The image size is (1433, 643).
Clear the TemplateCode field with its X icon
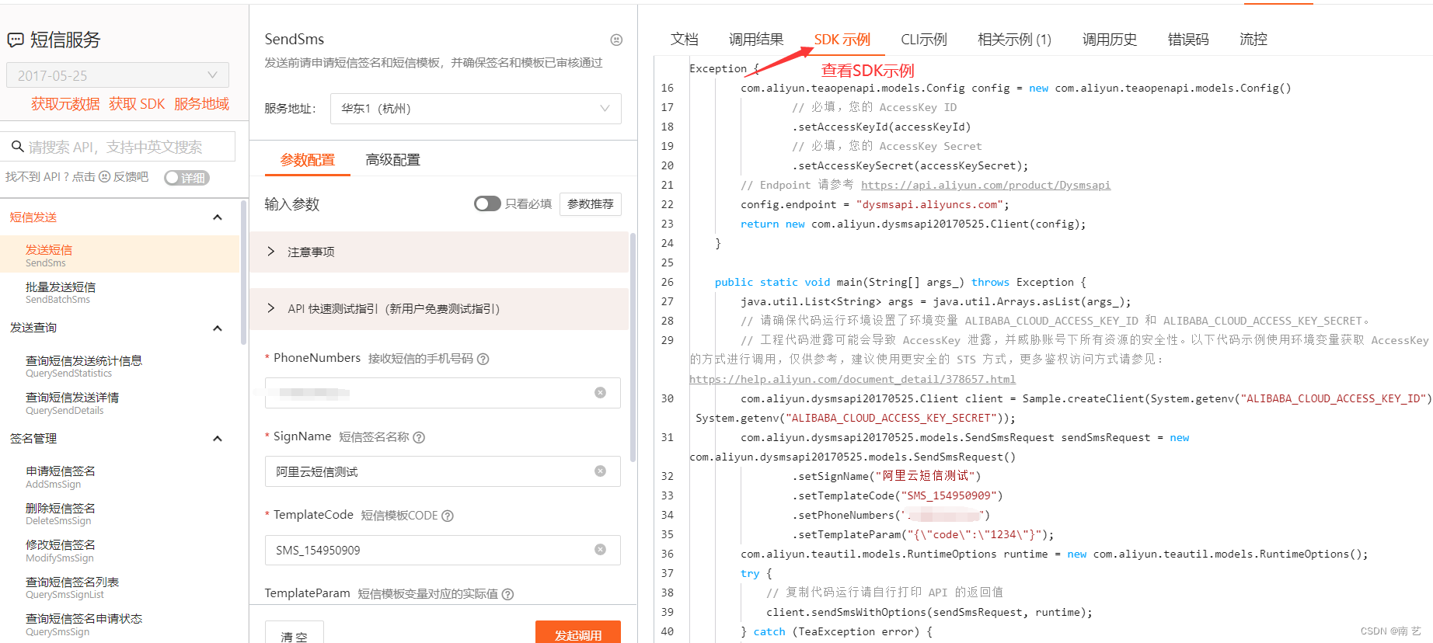(600, 550)
